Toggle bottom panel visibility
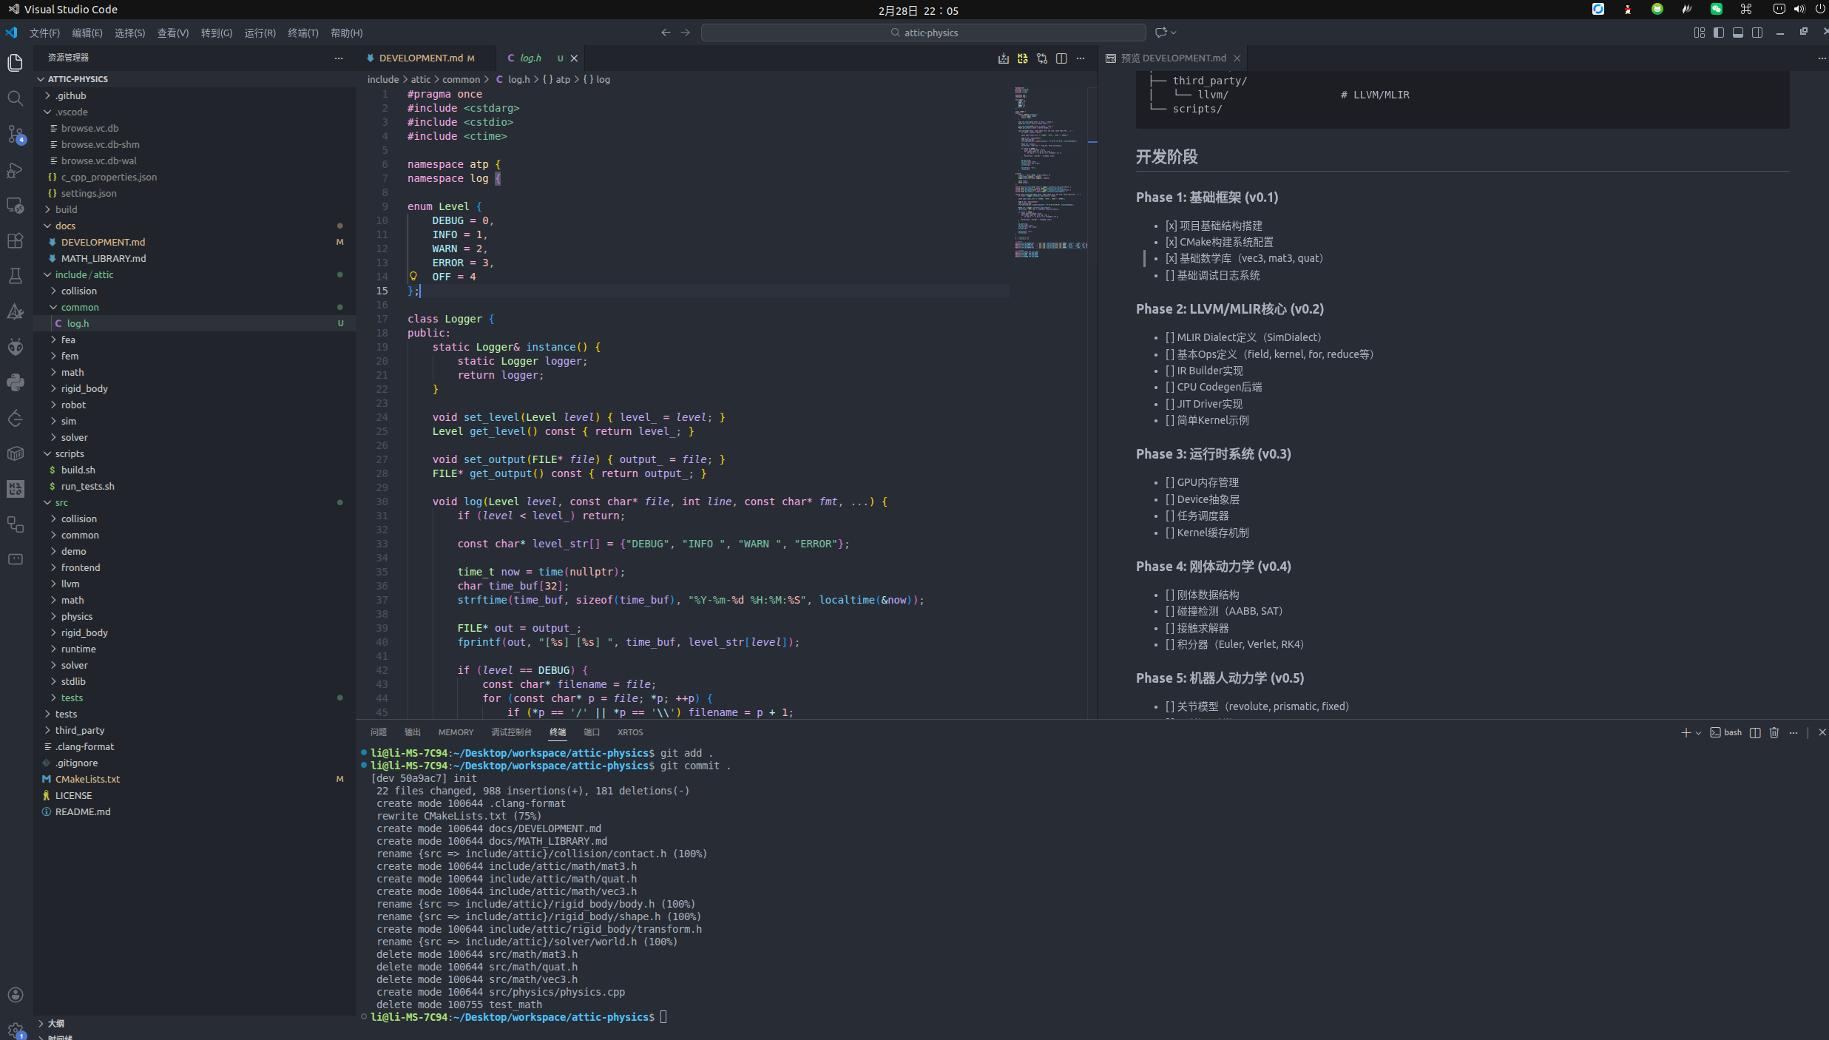 [1737, 33]
